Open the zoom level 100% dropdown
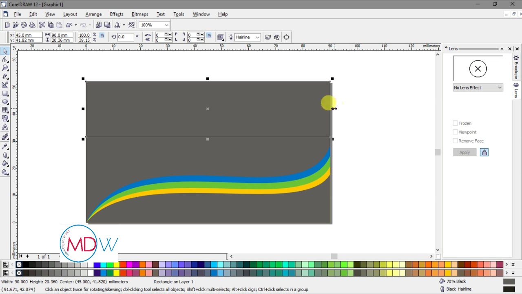522x294 pixels. pyautogui.click(x=166, y=25)
